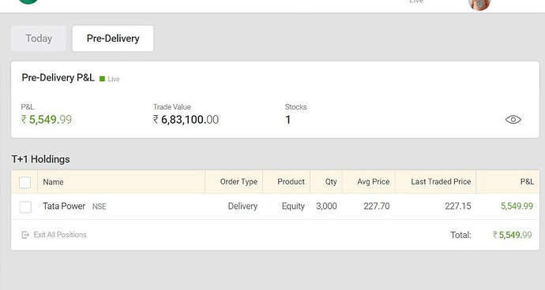The image size is (545, 290).
Task: Tick the Tata Power row checkbox
Action: [25, 207]
